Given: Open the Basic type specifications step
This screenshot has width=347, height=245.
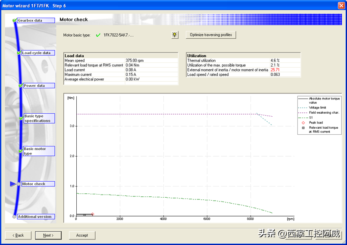Looking at the screenshot, I should pyautogui.click(x=39, y=118).
